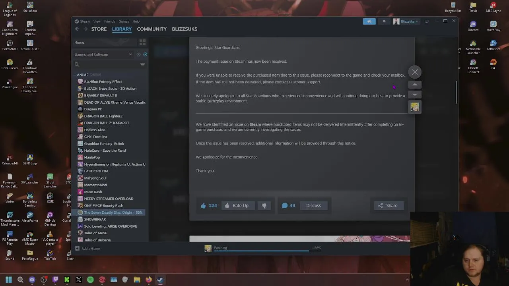
Task: Open Steam notifications bell
Action: tap(384, 21)
